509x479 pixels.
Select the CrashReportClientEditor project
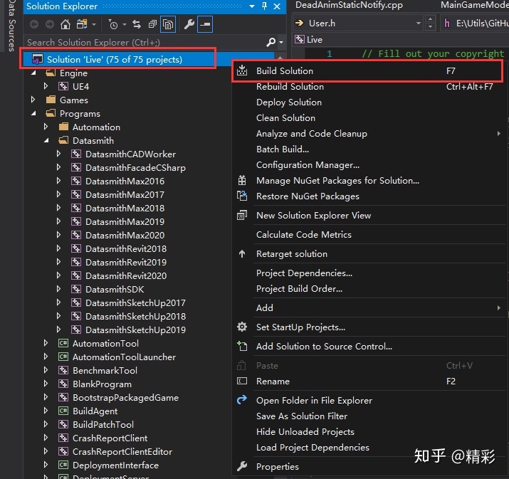click(122, 451)
